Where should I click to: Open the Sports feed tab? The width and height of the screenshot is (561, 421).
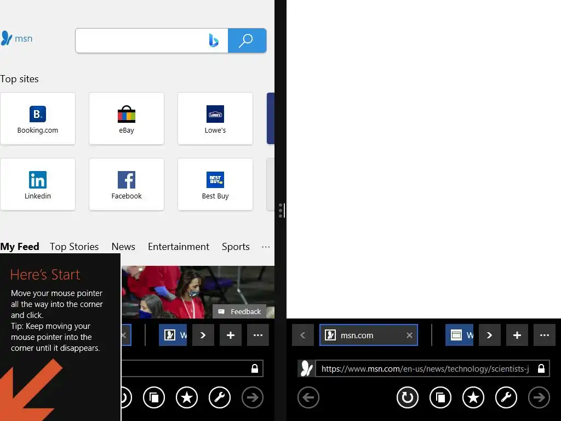(x=236, y=247)
